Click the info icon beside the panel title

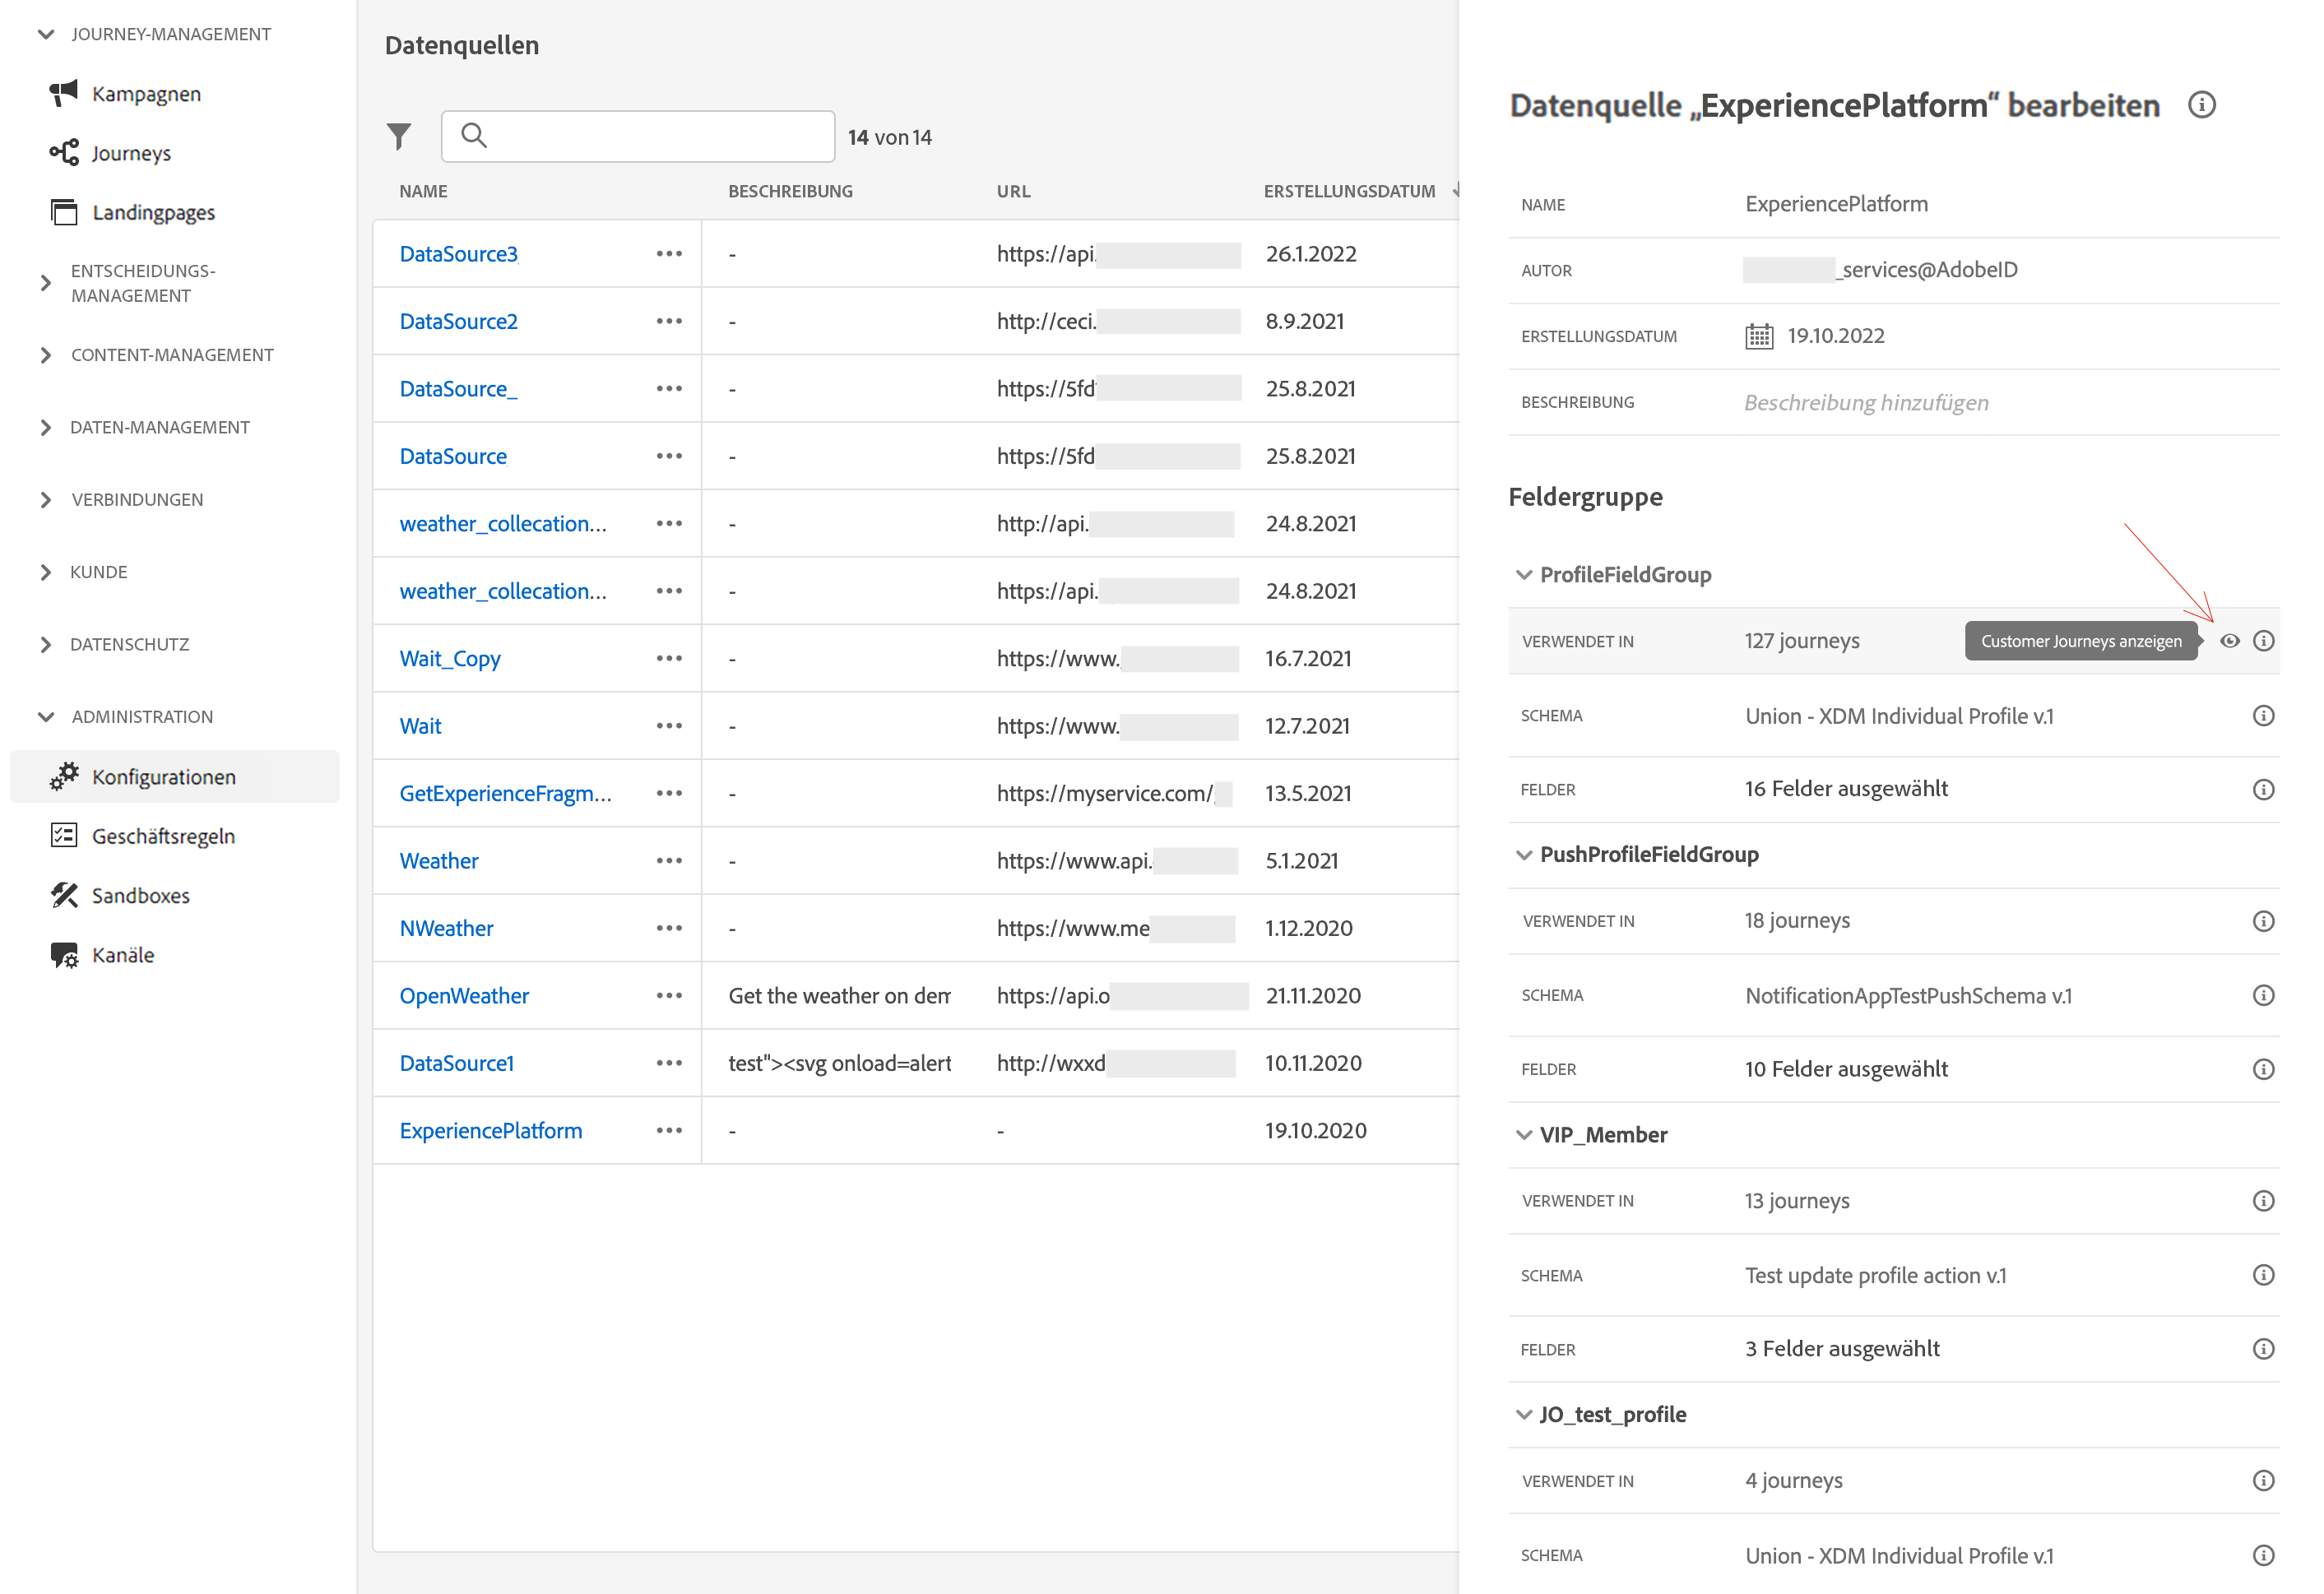[x=2201, y=105]
